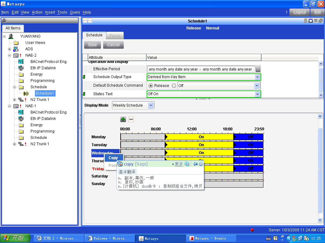Click the green plus add-event icon
The width and height of the screenshot is (325, 243).
(123, 119)
